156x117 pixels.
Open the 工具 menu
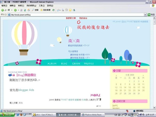pos(42,6)
